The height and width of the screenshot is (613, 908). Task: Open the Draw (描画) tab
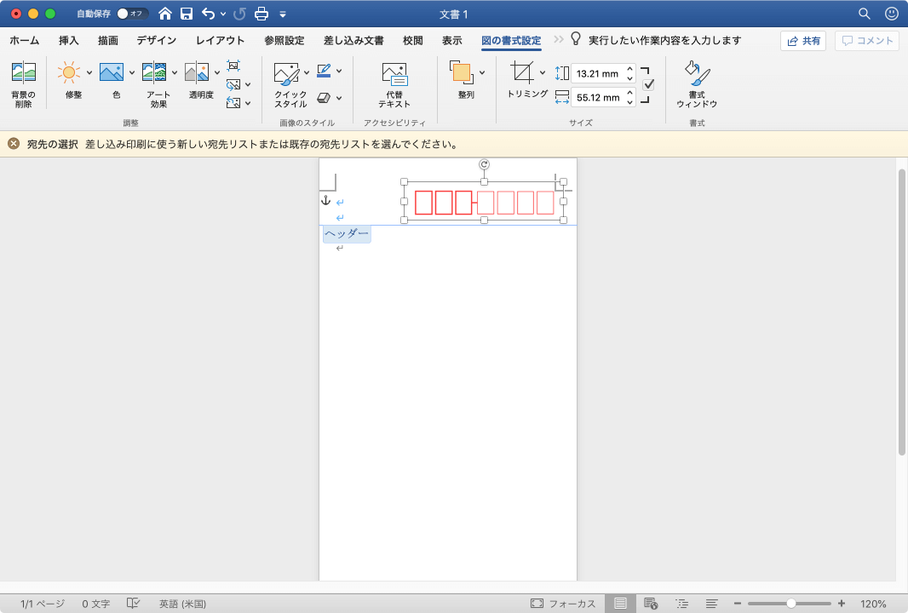107,41
